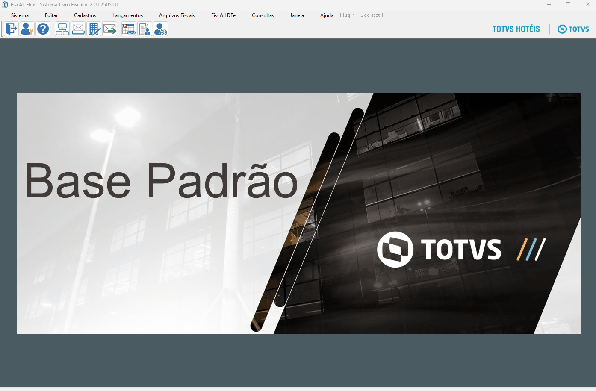
Task: Open the Arquivos Fiscais menu
Action: [x=177, y=15]
